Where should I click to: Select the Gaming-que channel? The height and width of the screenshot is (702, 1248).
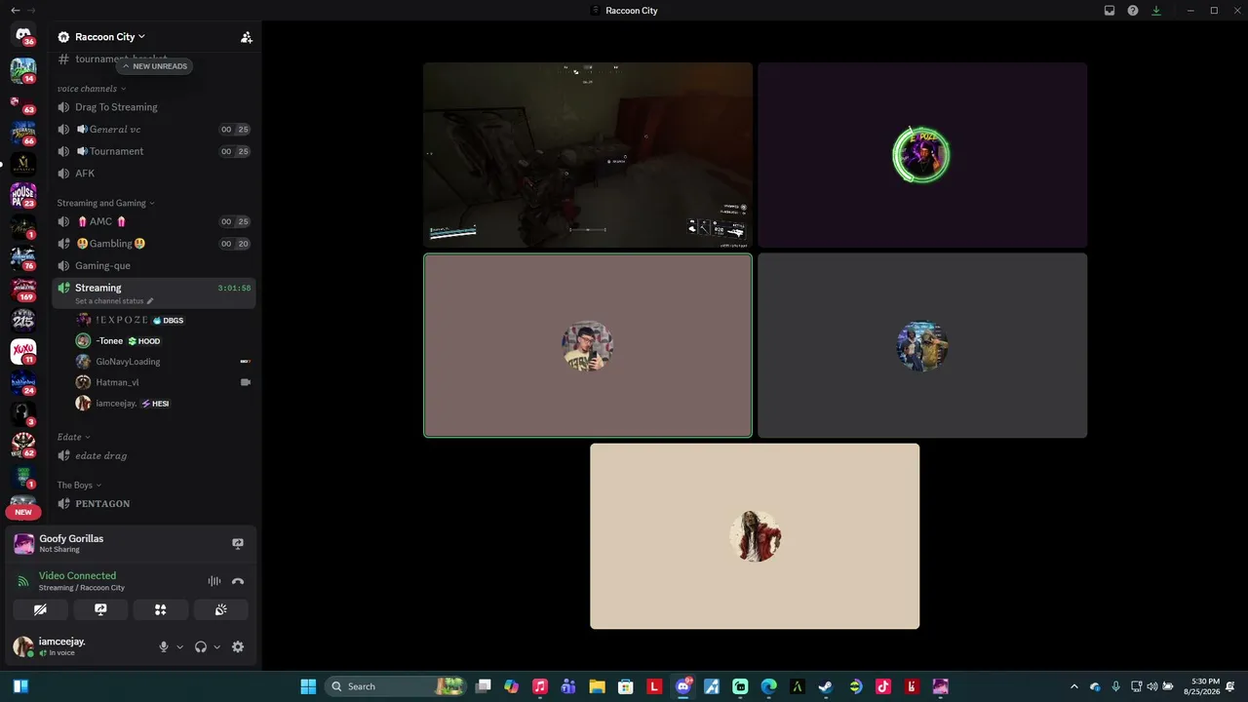coord(154,265)
